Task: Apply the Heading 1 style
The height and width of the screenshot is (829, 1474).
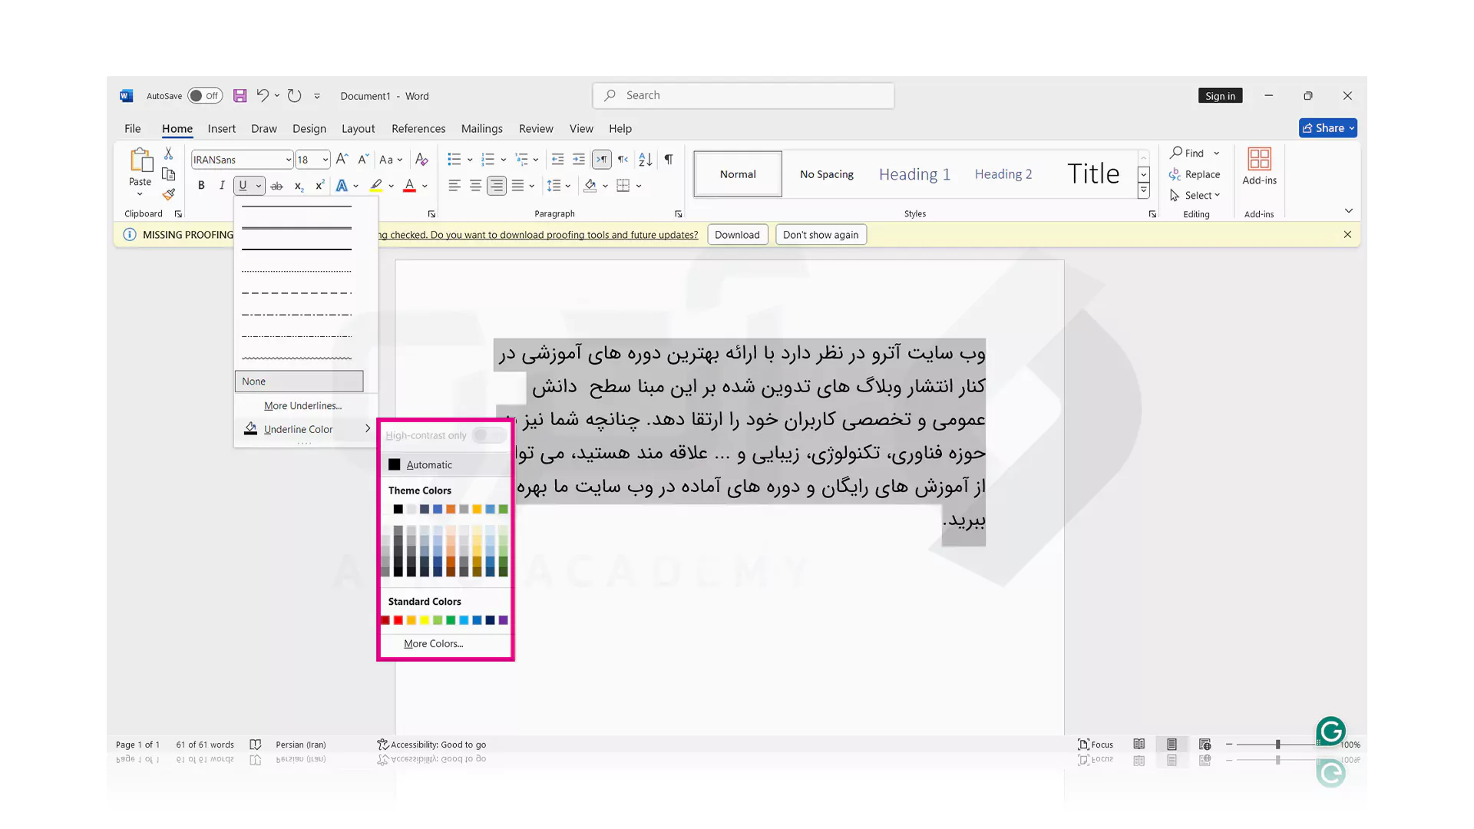Action: [914, 174]
